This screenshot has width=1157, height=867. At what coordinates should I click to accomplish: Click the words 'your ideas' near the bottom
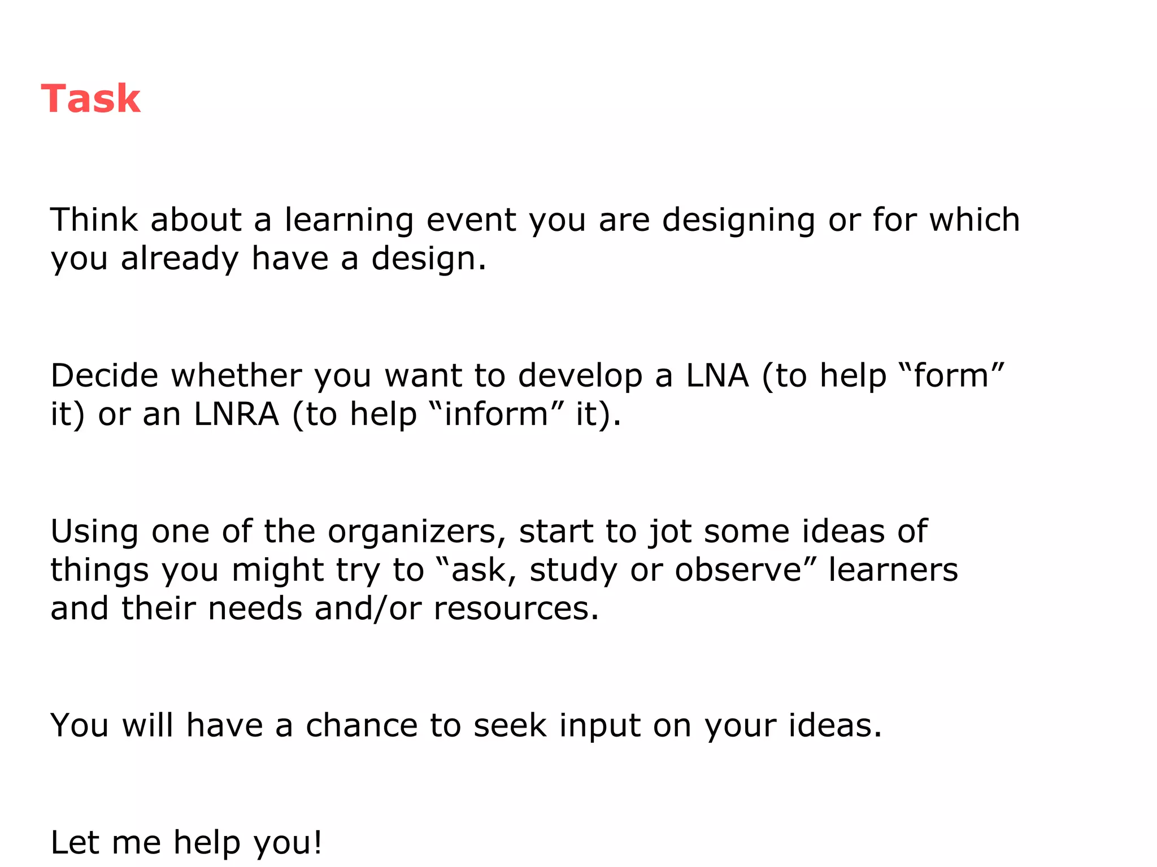[x=793, y=726]
